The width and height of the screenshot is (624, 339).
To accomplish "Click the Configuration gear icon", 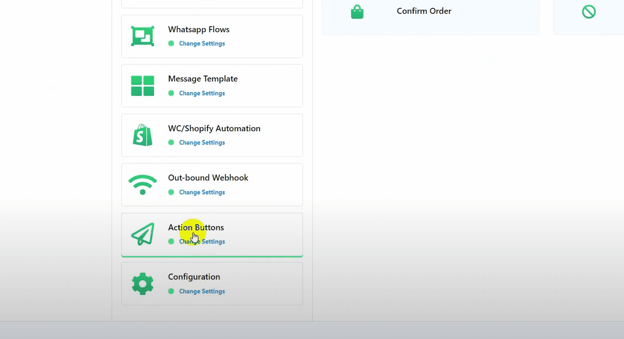I will pos(143,284).
